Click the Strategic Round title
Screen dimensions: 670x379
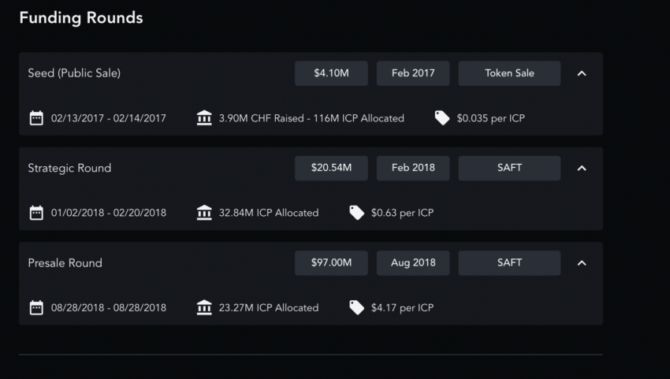click(x=69, y=168)
